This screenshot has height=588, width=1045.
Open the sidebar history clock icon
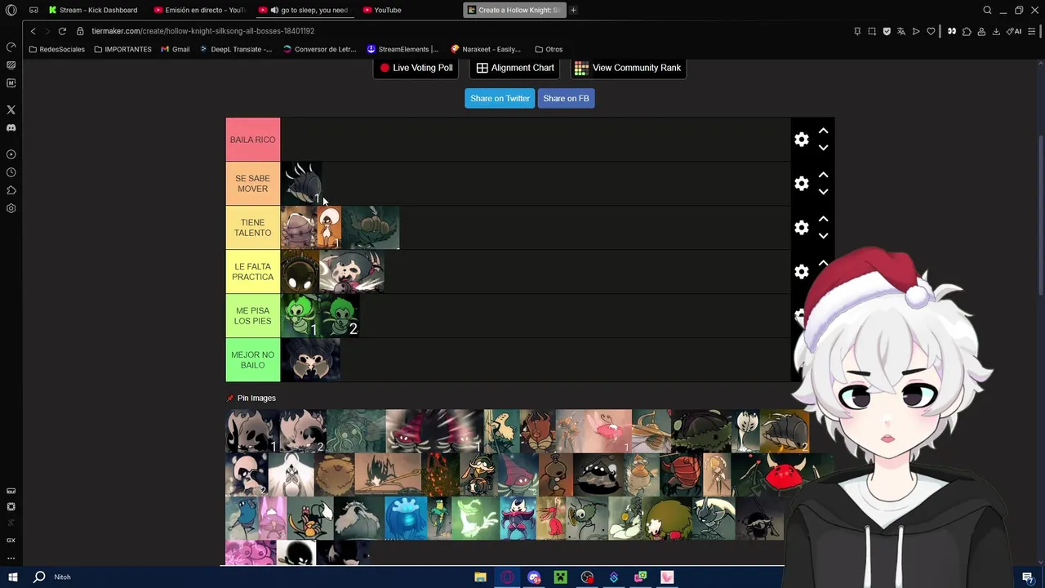point(11,172)
